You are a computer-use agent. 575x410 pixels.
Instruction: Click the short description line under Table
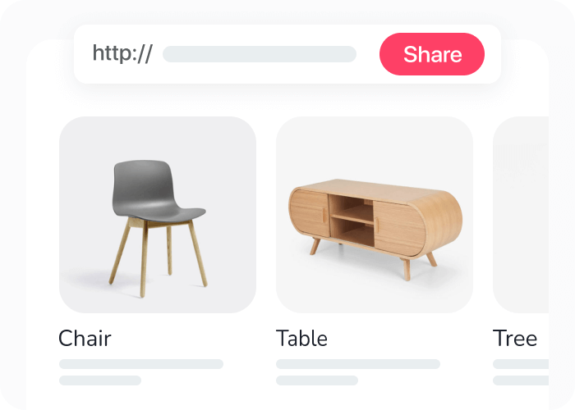[317, 380]
